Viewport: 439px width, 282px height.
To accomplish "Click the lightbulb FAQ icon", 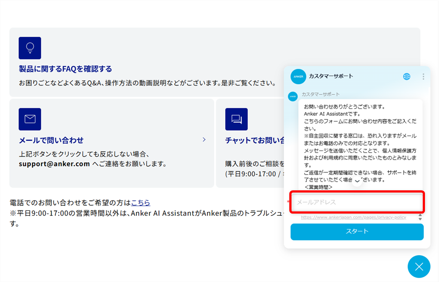I will 30,48.
